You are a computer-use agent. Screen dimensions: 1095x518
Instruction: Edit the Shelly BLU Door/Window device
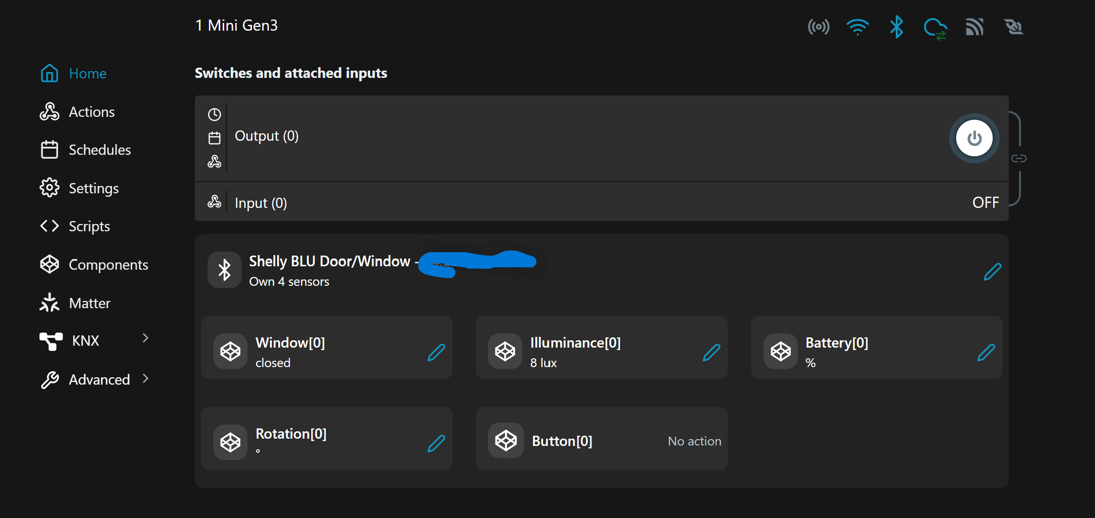pyautogui.click(x=992, y=272)
